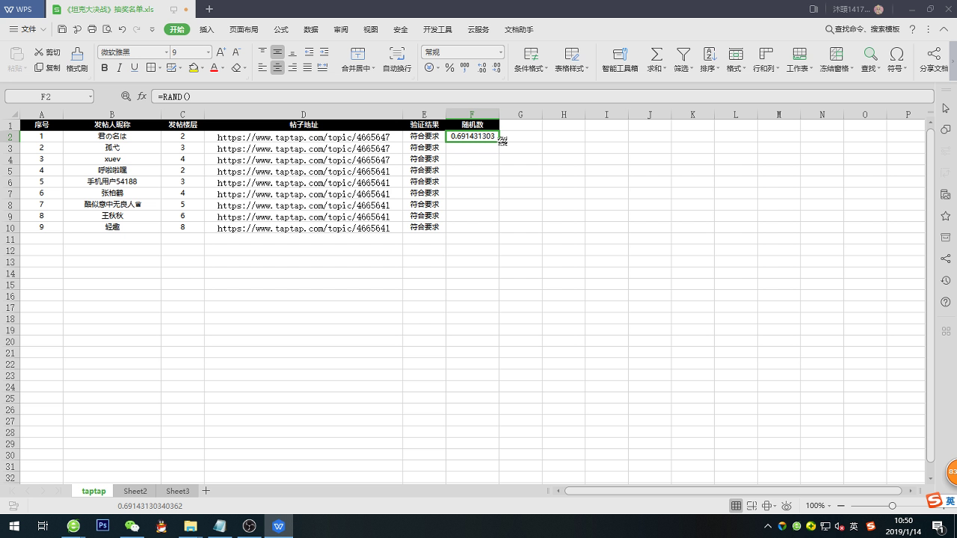This screenshot has height=538, width=957.
Task: Click the eraser clear-format icon
Action: 236,68
